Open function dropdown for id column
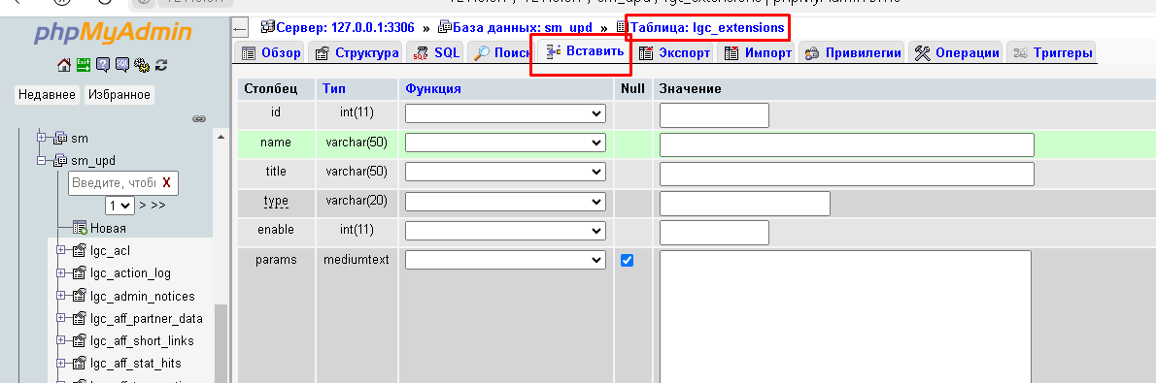 505,113
